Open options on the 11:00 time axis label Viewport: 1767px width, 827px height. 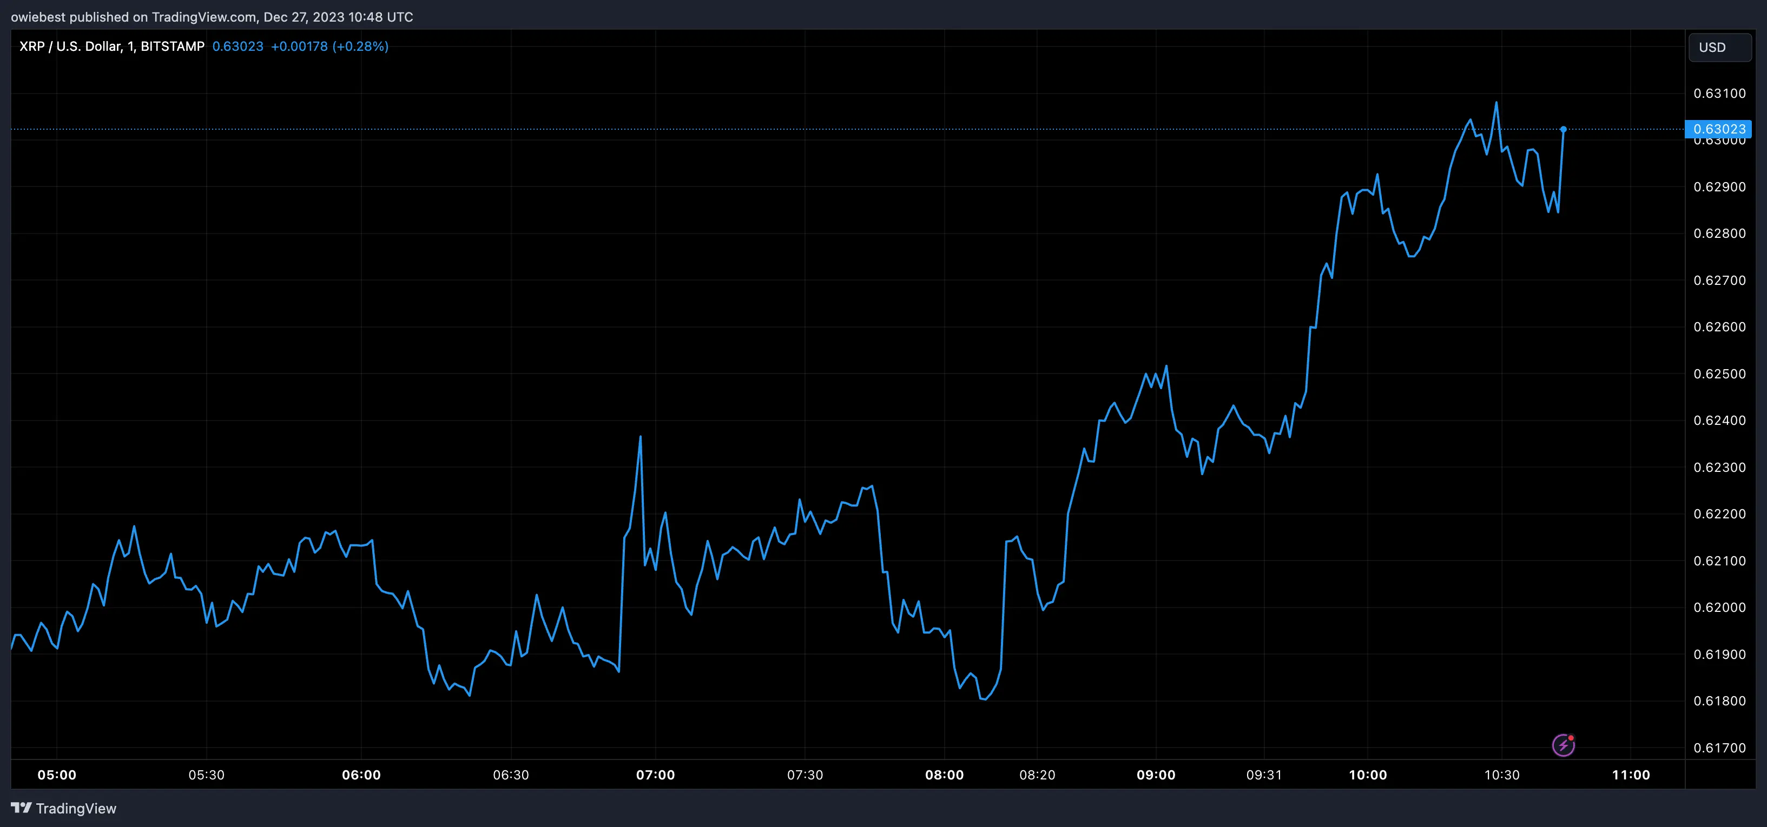point(1632,775)
